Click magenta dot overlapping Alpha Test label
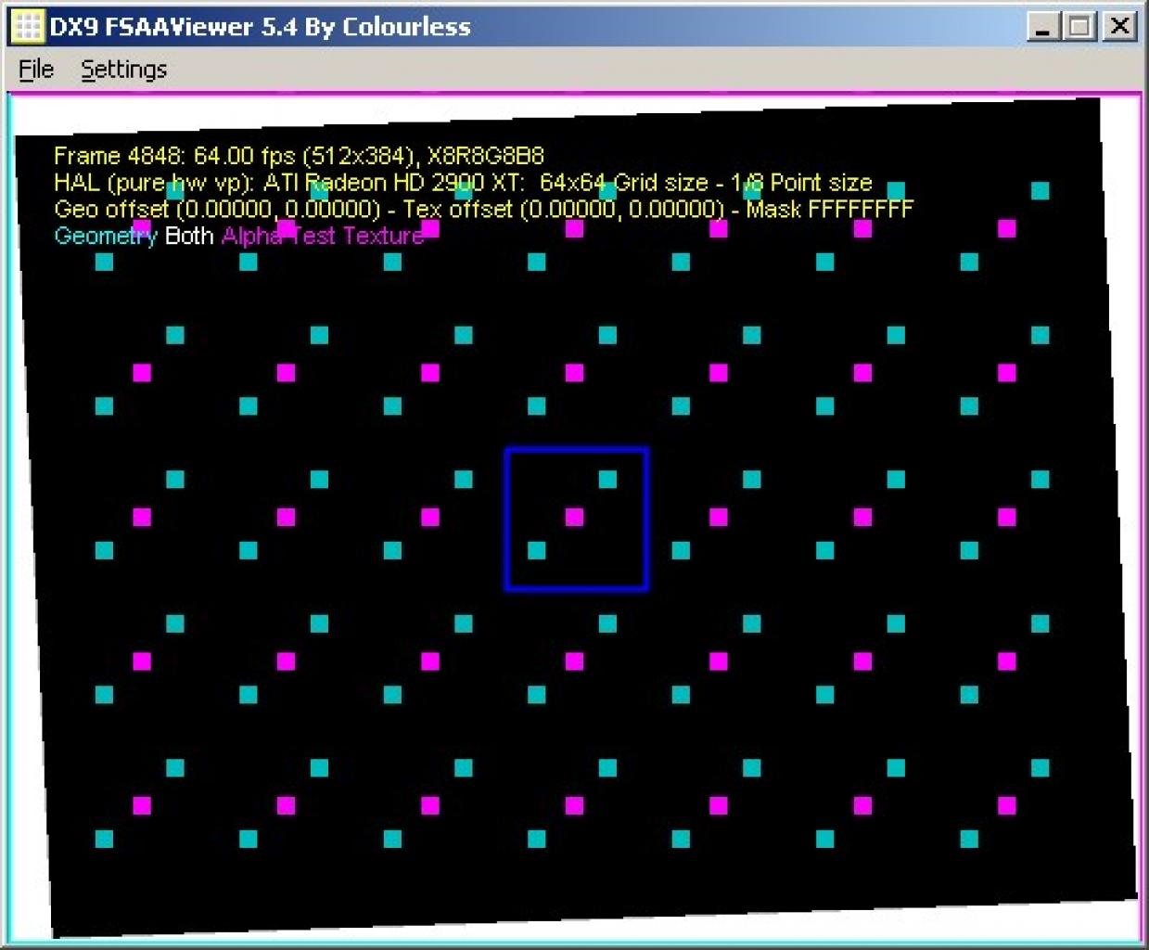This screenshot has width=1149, height=950. 287,228
